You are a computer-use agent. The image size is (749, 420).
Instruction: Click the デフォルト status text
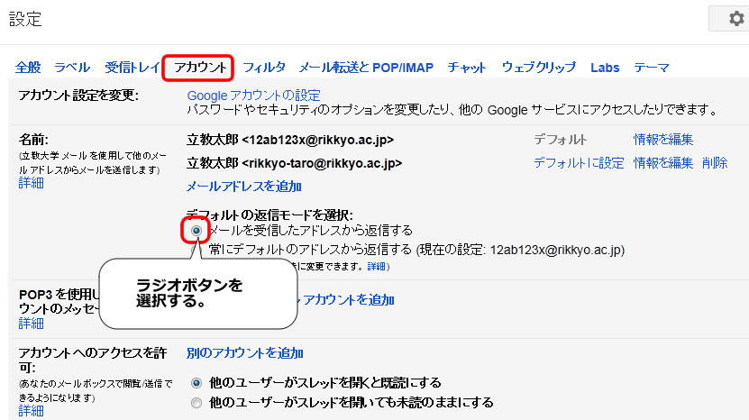tap(560, 140)
